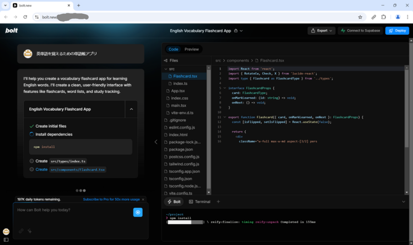This screenshot has width=413, height=245.
Task: Open Flashcard.tsx in the file tree
Action: coord(184,76)
